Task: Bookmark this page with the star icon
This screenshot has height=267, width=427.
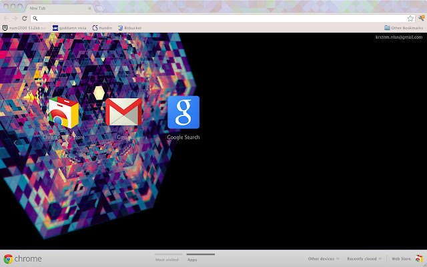Action: [410, 18]
